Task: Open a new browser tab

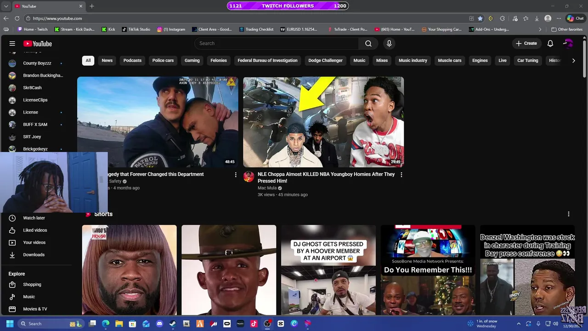Action: tap(92, 6)
